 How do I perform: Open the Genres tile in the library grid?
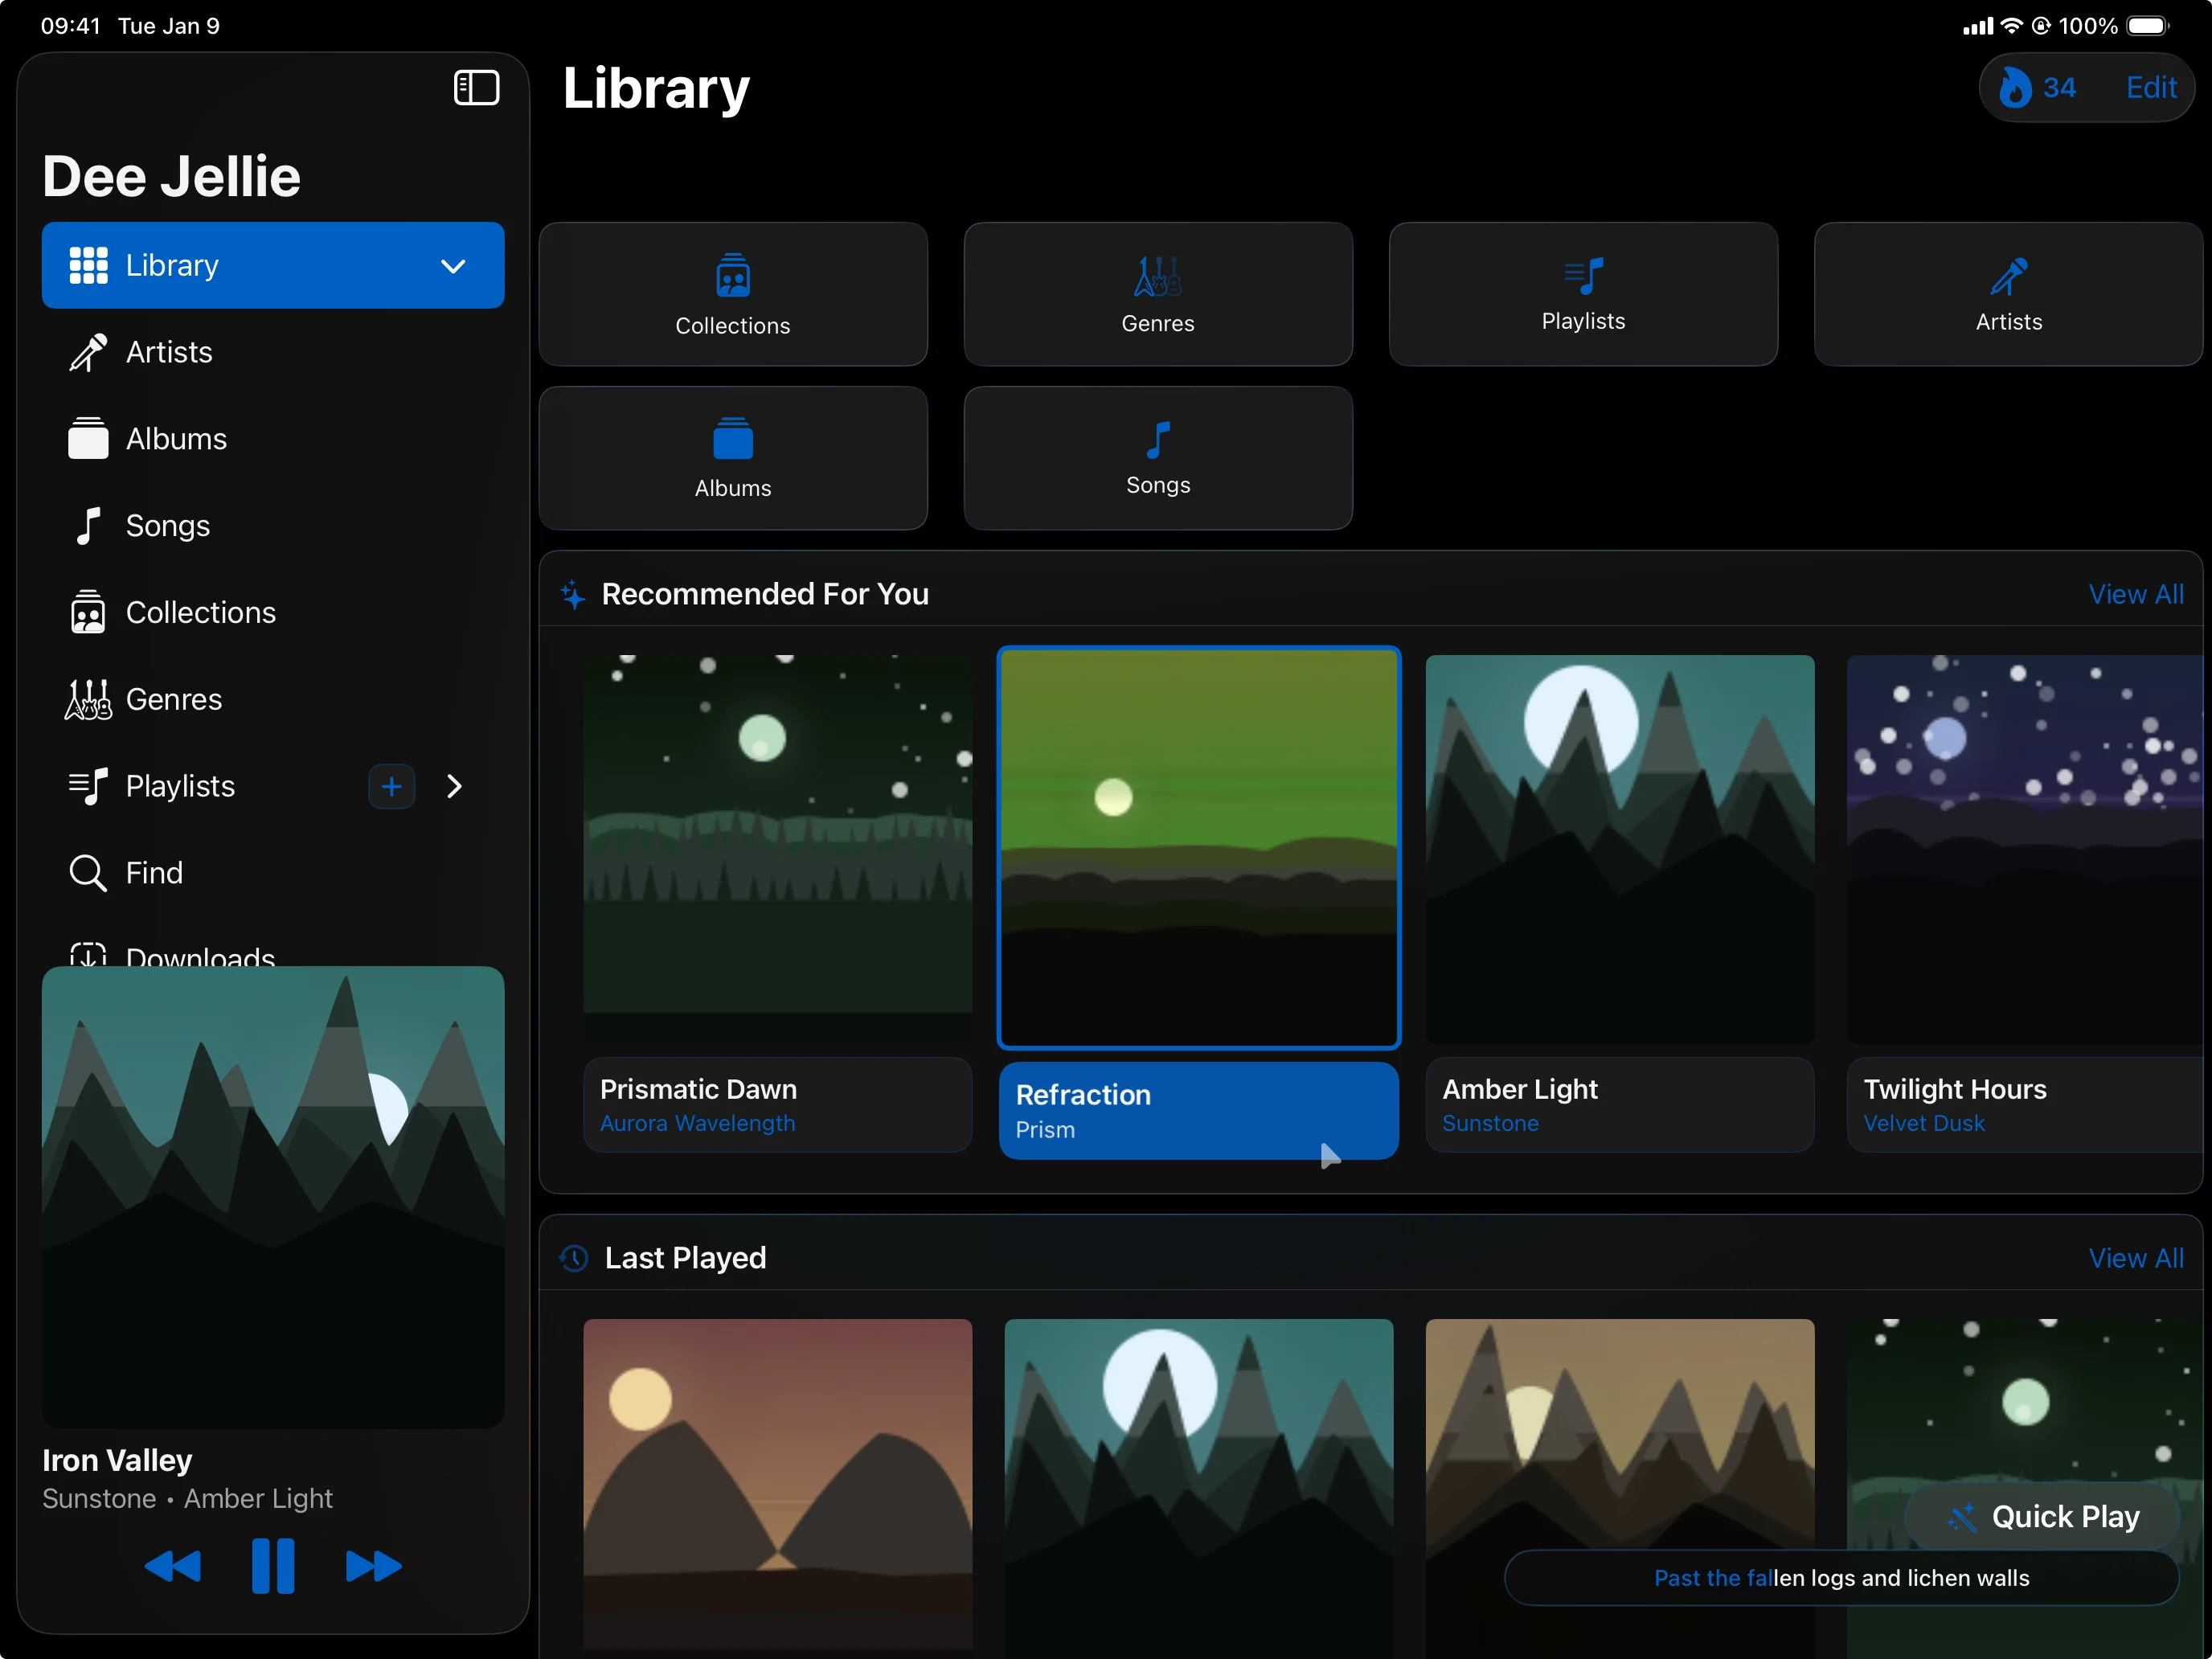(1157, 295)
